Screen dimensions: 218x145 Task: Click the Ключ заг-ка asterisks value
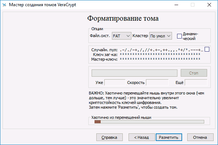tap(160, 54)
